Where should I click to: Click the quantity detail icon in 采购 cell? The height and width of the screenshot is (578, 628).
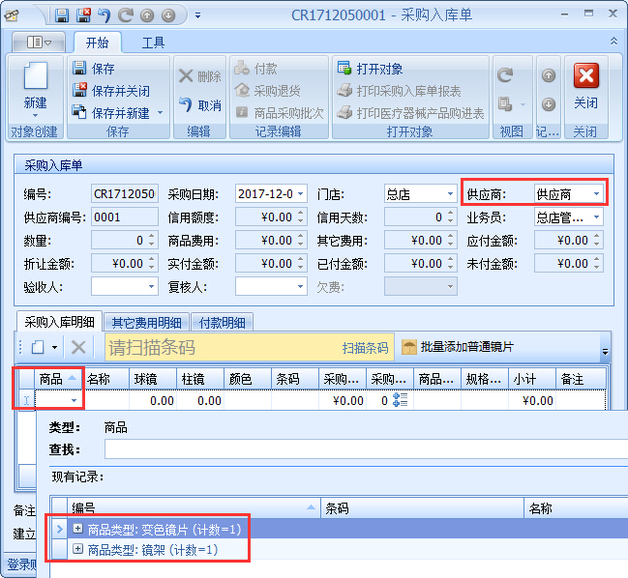(400, 400)
